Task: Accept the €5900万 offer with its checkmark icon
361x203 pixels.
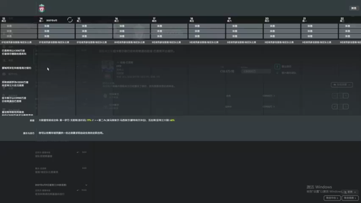Action: coord(334,106)
